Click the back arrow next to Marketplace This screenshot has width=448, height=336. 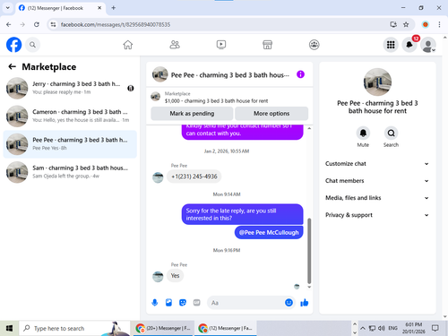click(12, 66)
